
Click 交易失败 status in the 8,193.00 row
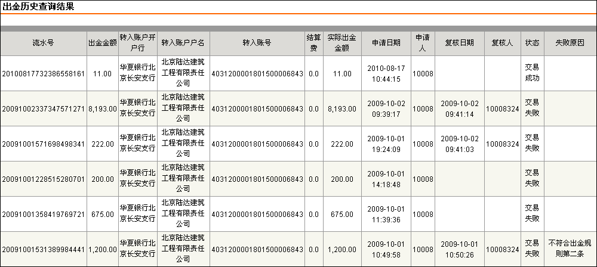[x=533, y=108]
